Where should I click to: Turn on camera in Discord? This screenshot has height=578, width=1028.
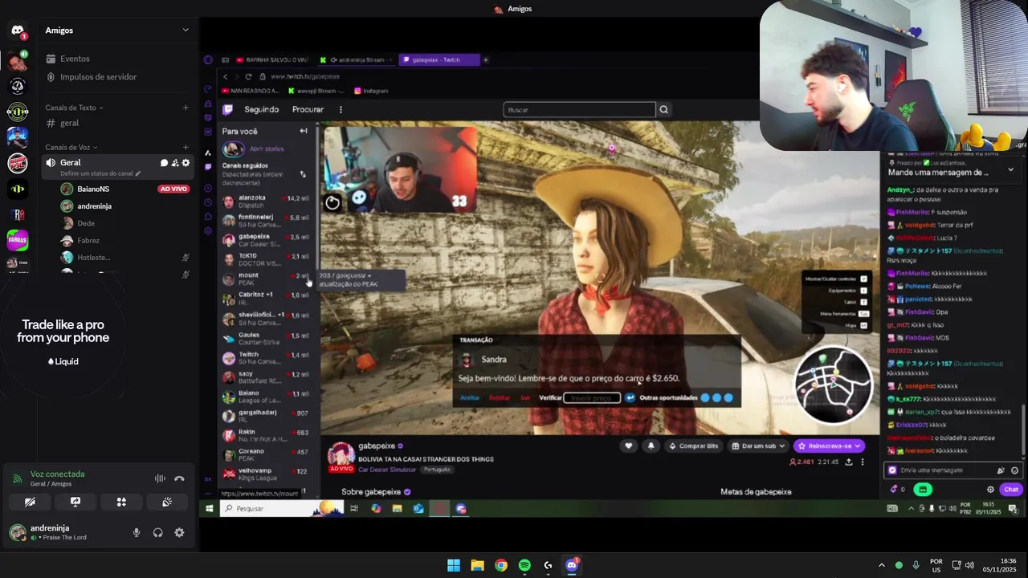tap(30, 502)
